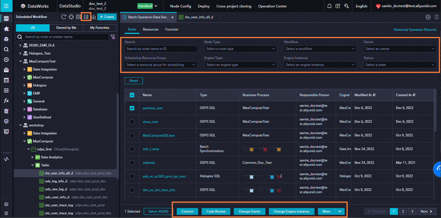Click the Search by node name or ID field
This screenshot has width=441, height=218.
161,49
